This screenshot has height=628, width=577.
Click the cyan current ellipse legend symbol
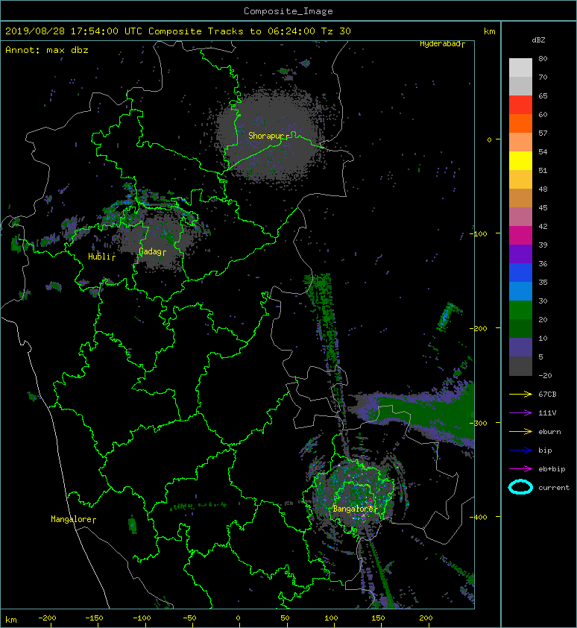click(520, 487)
